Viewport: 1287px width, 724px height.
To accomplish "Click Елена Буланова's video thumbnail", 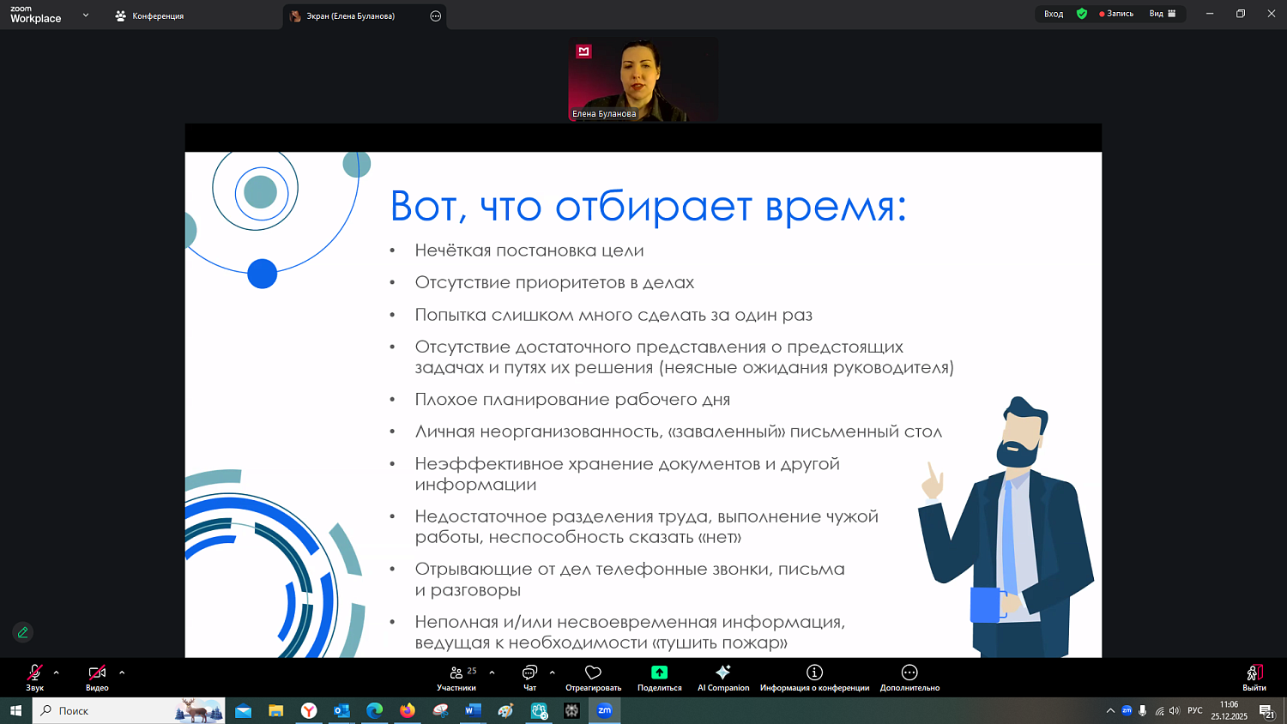I will coord(643,77).
